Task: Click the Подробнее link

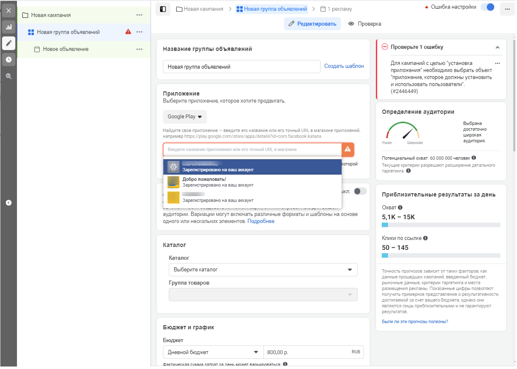Action: [x=261, y=221]
